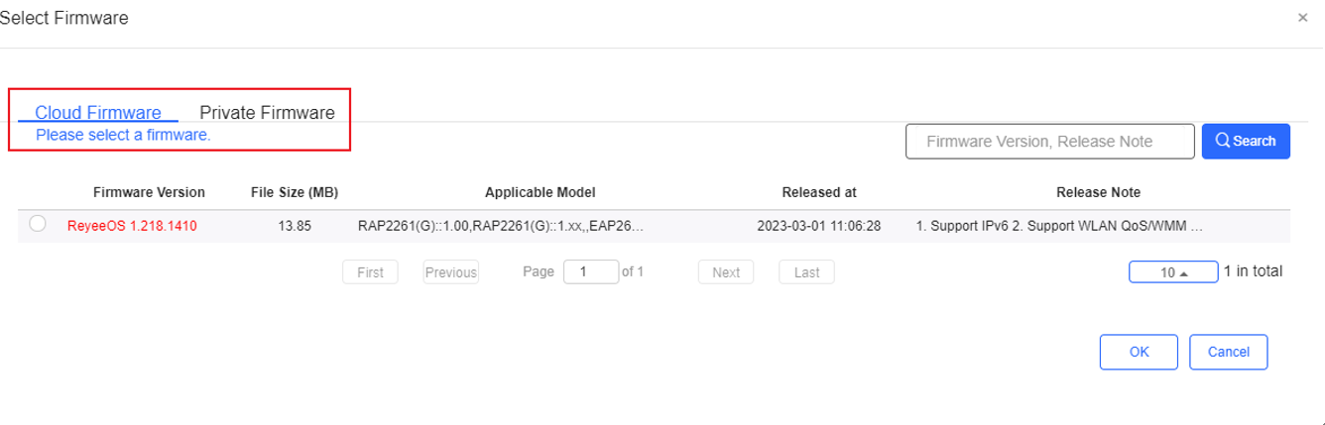
Task: Open the Private Firmware tab
Action: click(267, 113)
